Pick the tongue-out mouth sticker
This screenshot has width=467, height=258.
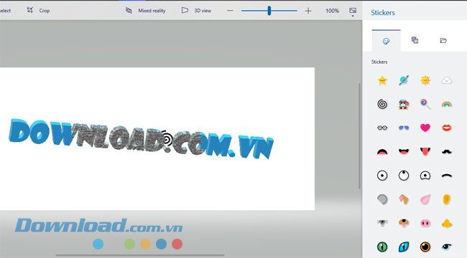tap(425, 152)
